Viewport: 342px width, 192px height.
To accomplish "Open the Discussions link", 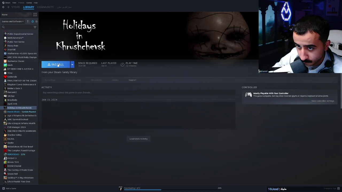I will (x=96, y=80).
